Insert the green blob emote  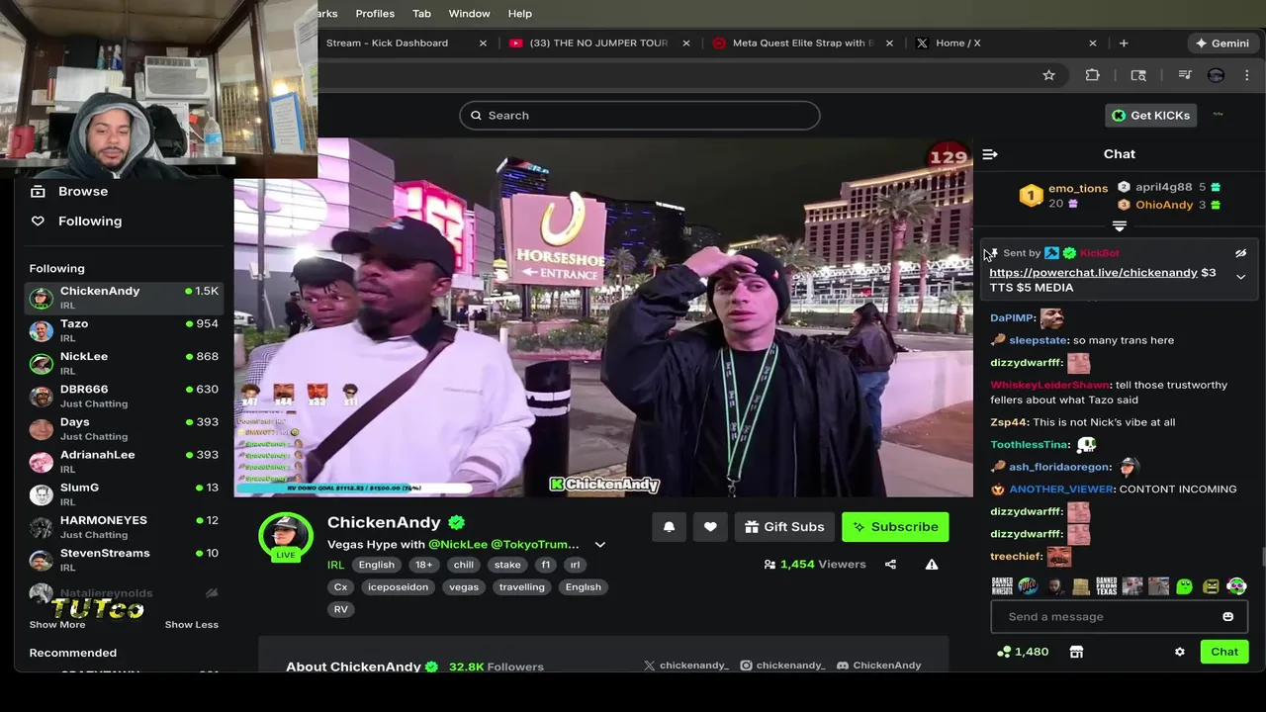(1185, 586)
